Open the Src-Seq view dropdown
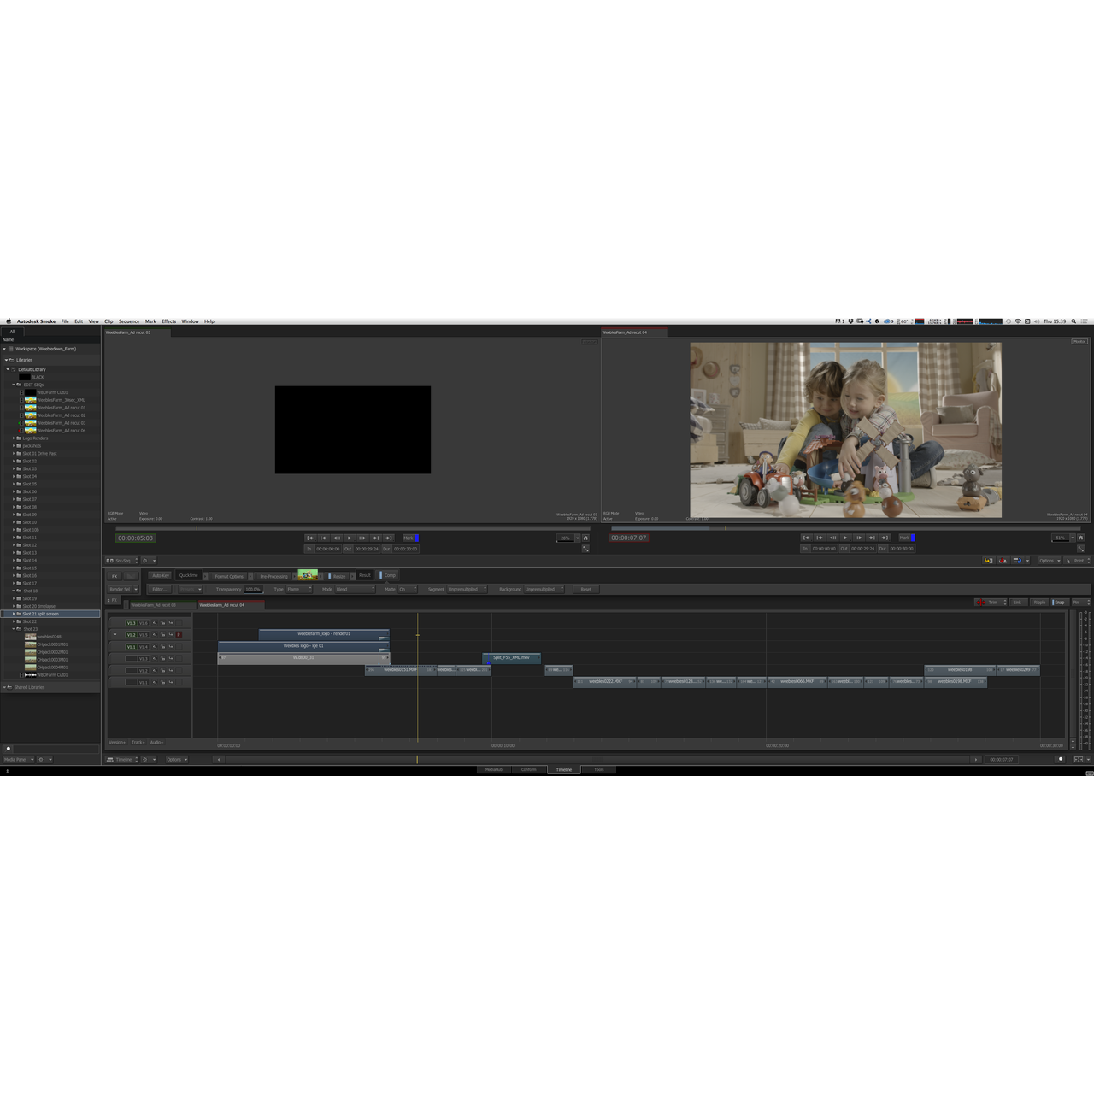 121,561
